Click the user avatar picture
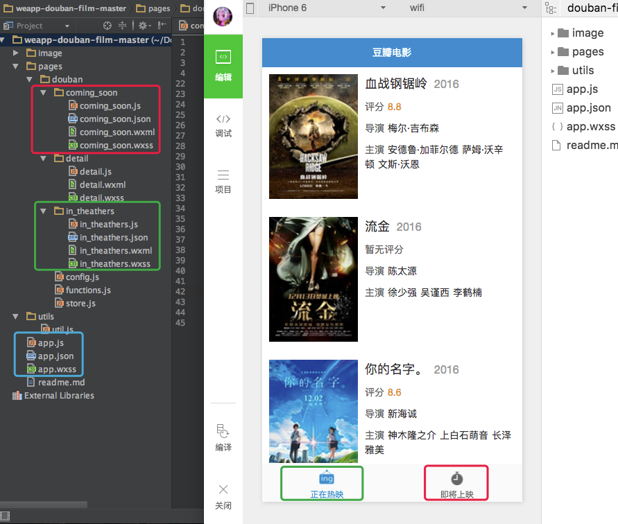The height and width of the screenshot is (524, 618). pyautogui.click(x=223, y=16)
